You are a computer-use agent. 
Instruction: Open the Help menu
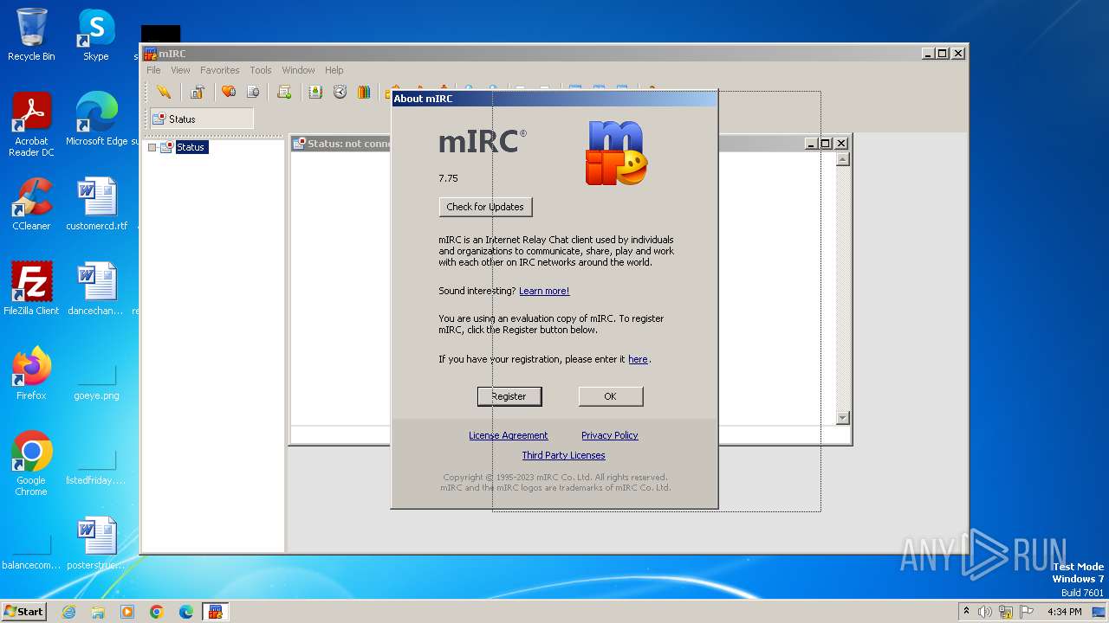(334, 70)
